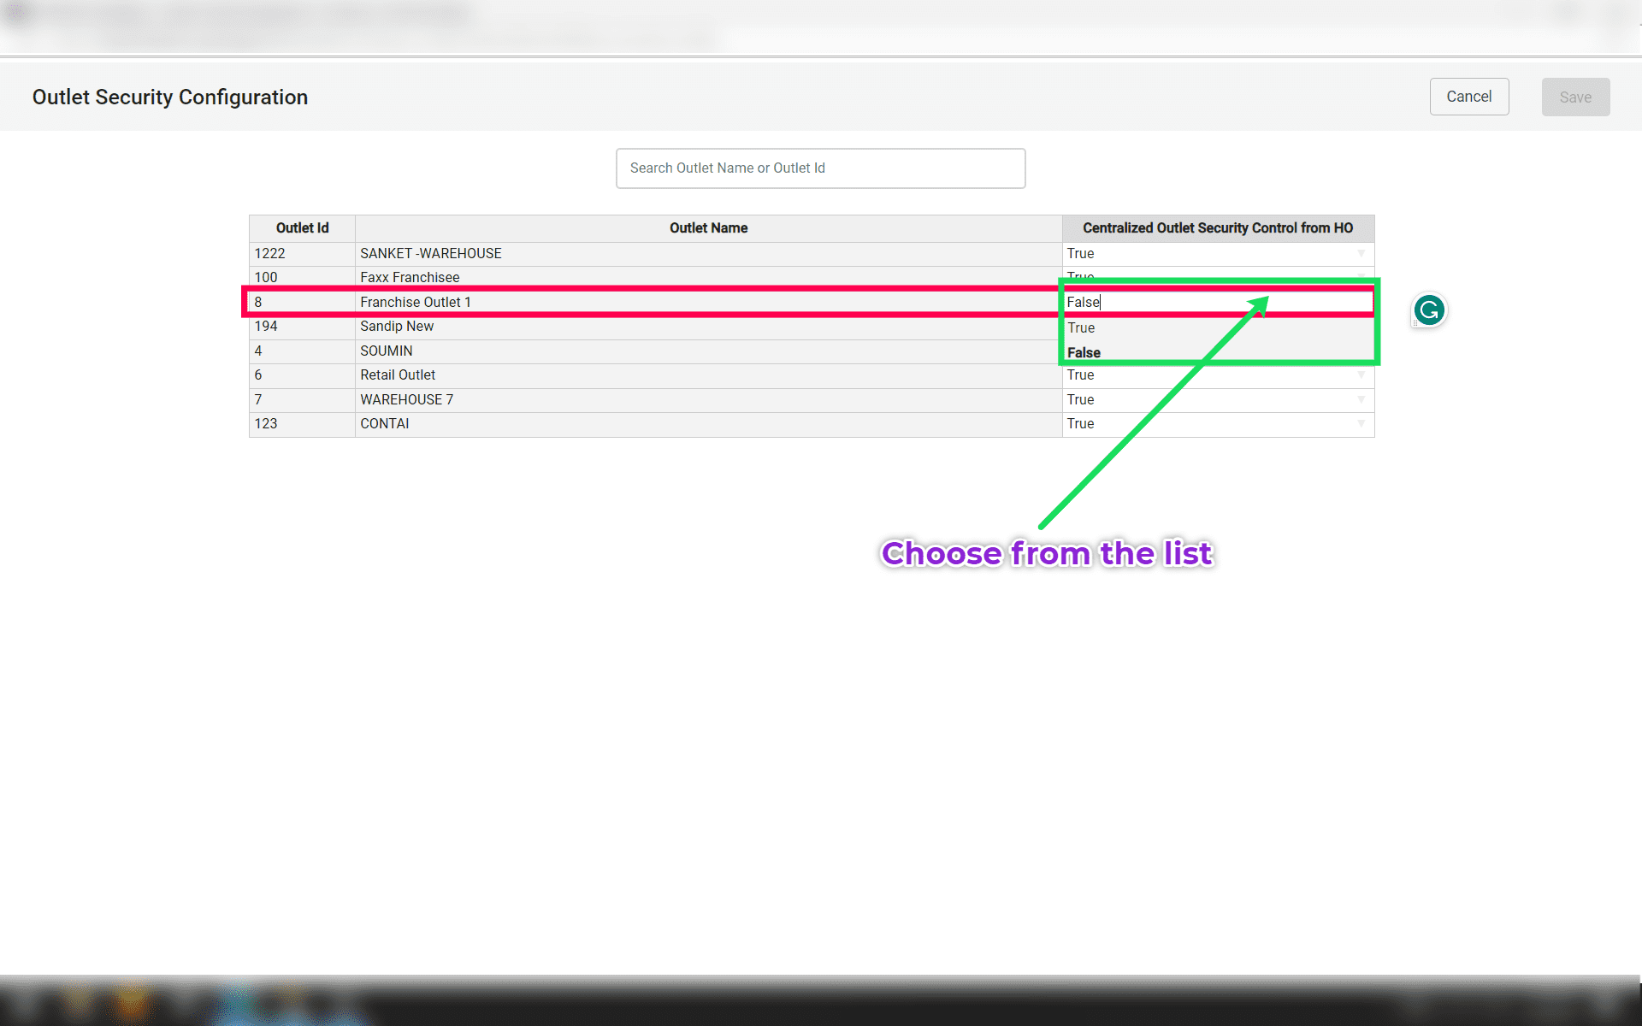Click the Outlet Id column header
The height and width of the screenshot is (1026, 1642).
pyautogui.click(x=302, y=228)
